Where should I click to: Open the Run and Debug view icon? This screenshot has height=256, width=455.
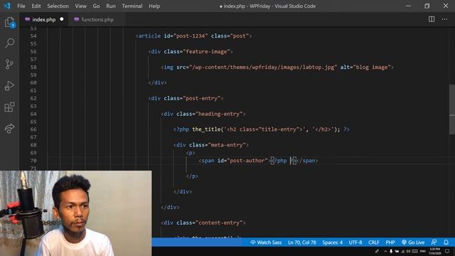[9, 85]
